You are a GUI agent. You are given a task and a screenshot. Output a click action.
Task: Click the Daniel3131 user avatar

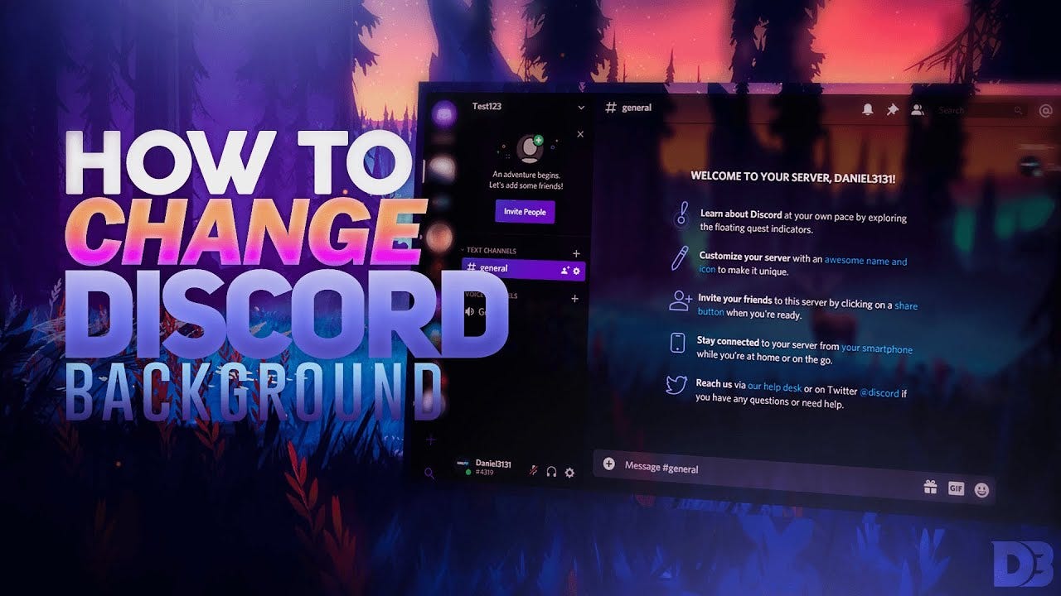(x=463, y=468)
